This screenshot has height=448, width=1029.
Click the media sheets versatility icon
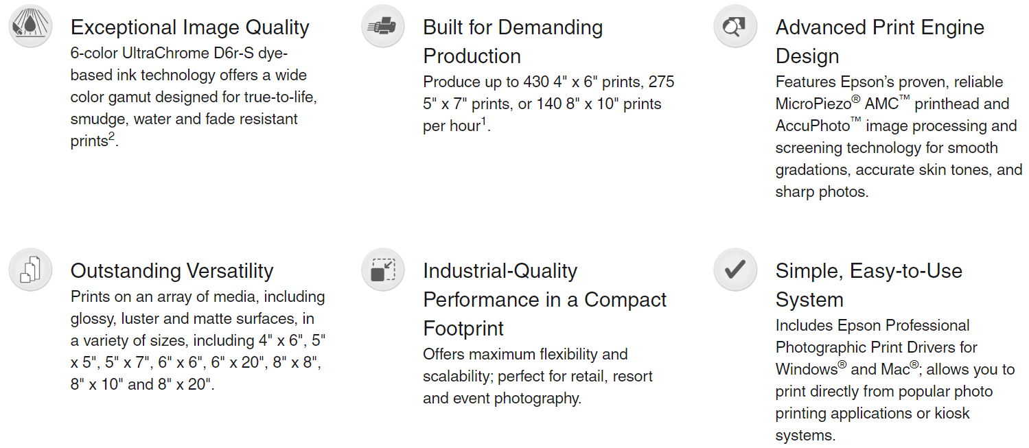[x=30, y=269]
